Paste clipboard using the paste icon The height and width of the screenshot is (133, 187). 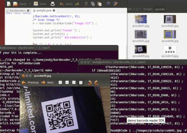coord(100,4)
